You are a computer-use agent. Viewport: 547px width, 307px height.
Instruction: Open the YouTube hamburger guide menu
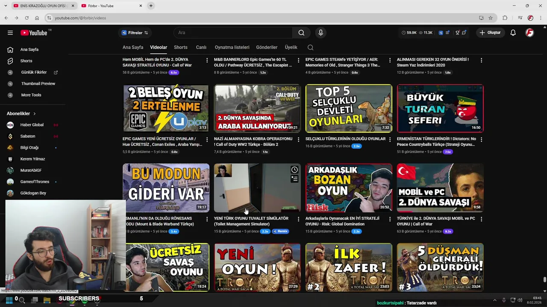pyautogui.click(x=10, y=33)
